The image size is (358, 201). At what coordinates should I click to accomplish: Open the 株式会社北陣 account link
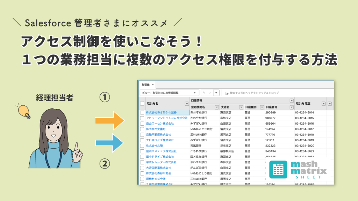(x=154, y=146)
